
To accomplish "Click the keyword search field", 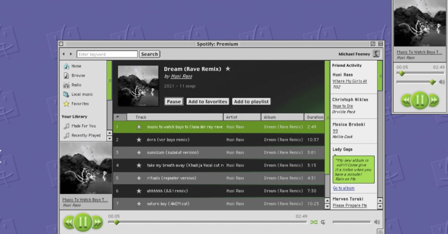I will 107,54.
